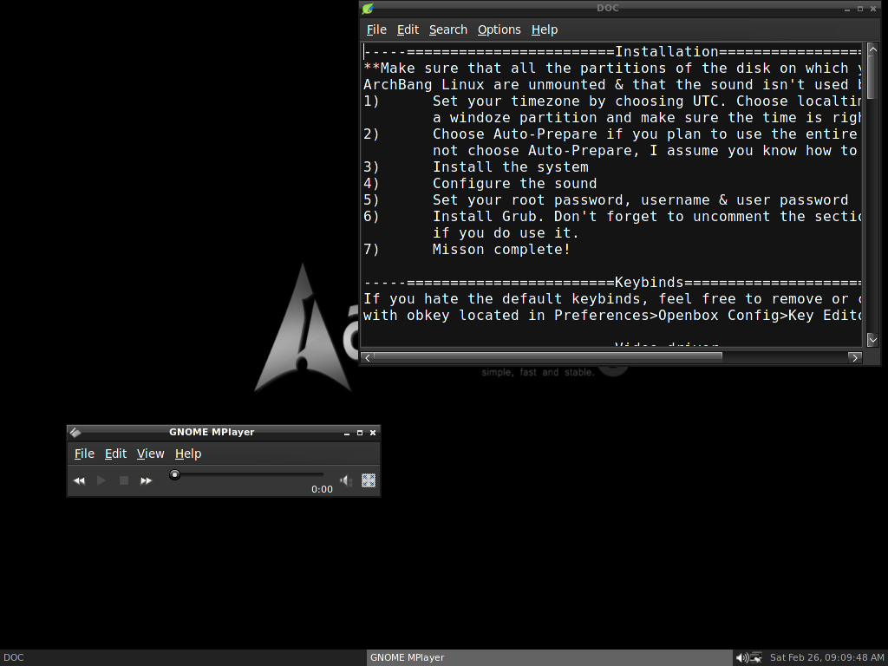Viewport: 888px width, 666px height.
Task: Open the View menu in GNOME MPlayer
Action: pos(150,454)
